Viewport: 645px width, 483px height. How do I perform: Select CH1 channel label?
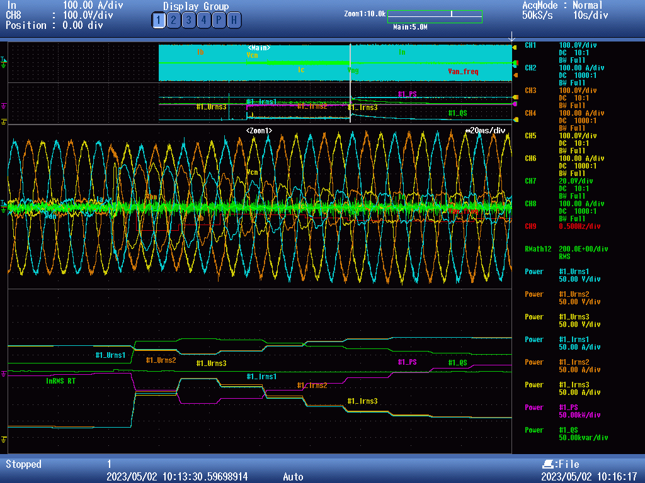tap(530, 45)
